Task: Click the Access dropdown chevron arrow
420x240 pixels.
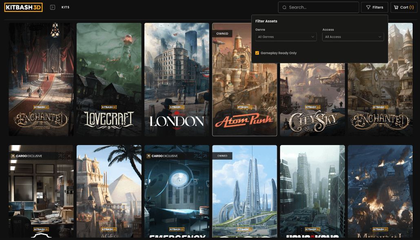Action: (x=380, y=37)
